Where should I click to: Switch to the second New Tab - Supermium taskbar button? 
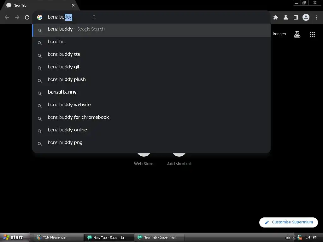pos(159,238)
